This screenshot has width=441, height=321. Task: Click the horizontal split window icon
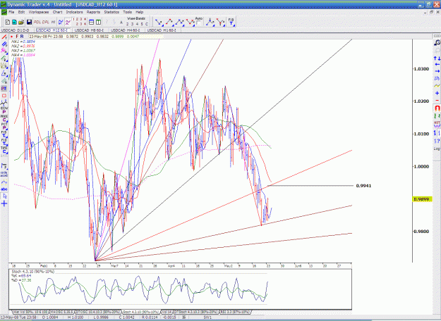(92, 22)
